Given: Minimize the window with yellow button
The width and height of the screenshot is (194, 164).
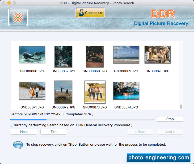Looking at the screenshot, I should pyautogui.click(x=9, y=3).
